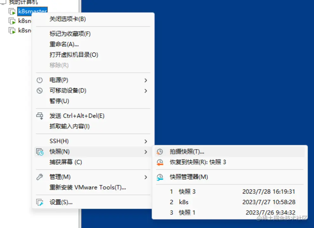Image resolution: width=314 pixels, height=228 pixels.
Task: Click the snapshot clock icon beside 快照
Action: [x=40, y=152]
